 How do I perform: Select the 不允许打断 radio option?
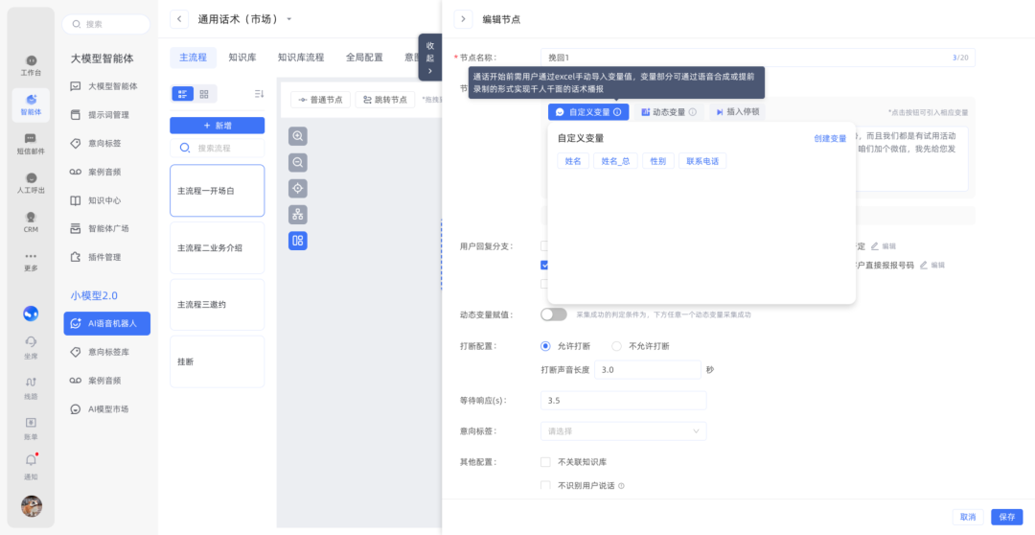618,346
